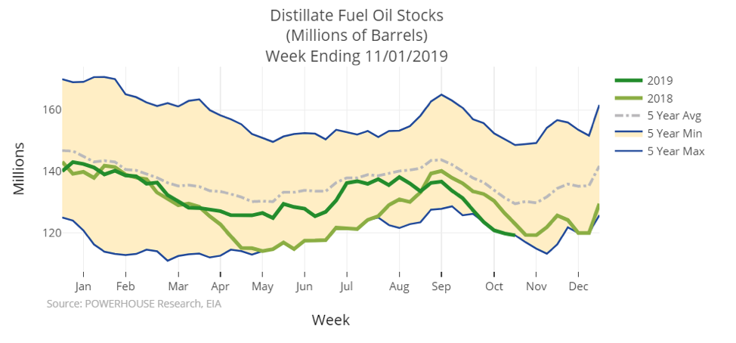Click the chart title Distillate Fuel Oil Stocks
Image resolution: width=736 pixels, height=343 pixels.
tap(356, 15)
